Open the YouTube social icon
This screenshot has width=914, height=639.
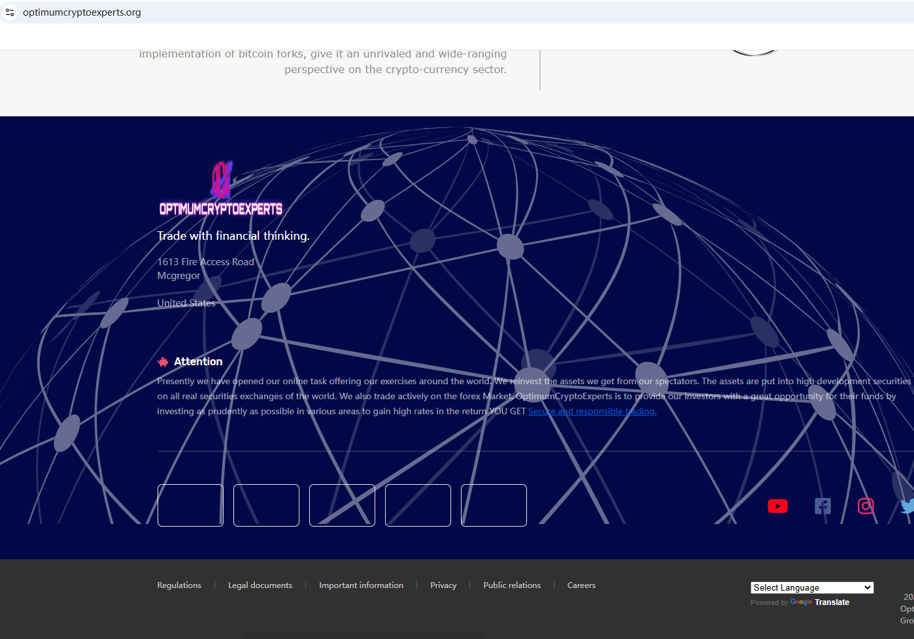point(777,506)
